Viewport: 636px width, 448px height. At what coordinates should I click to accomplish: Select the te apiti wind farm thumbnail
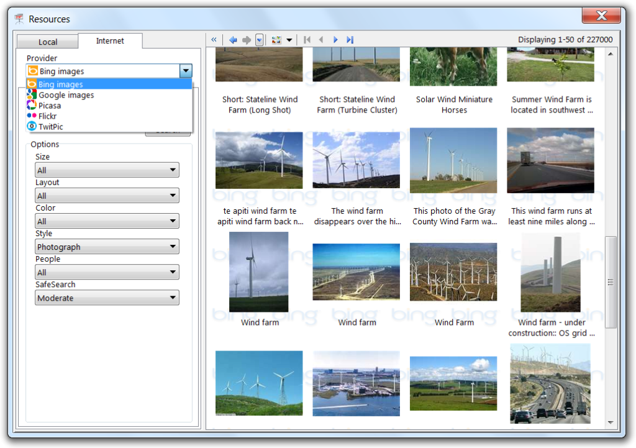click(259, 160)
